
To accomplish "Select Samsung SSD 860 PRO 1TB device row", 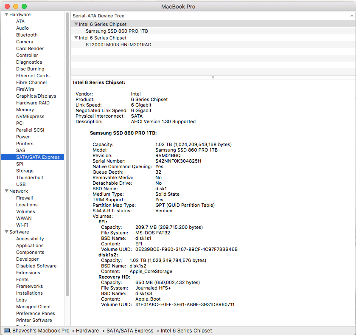I will [213, 31].
